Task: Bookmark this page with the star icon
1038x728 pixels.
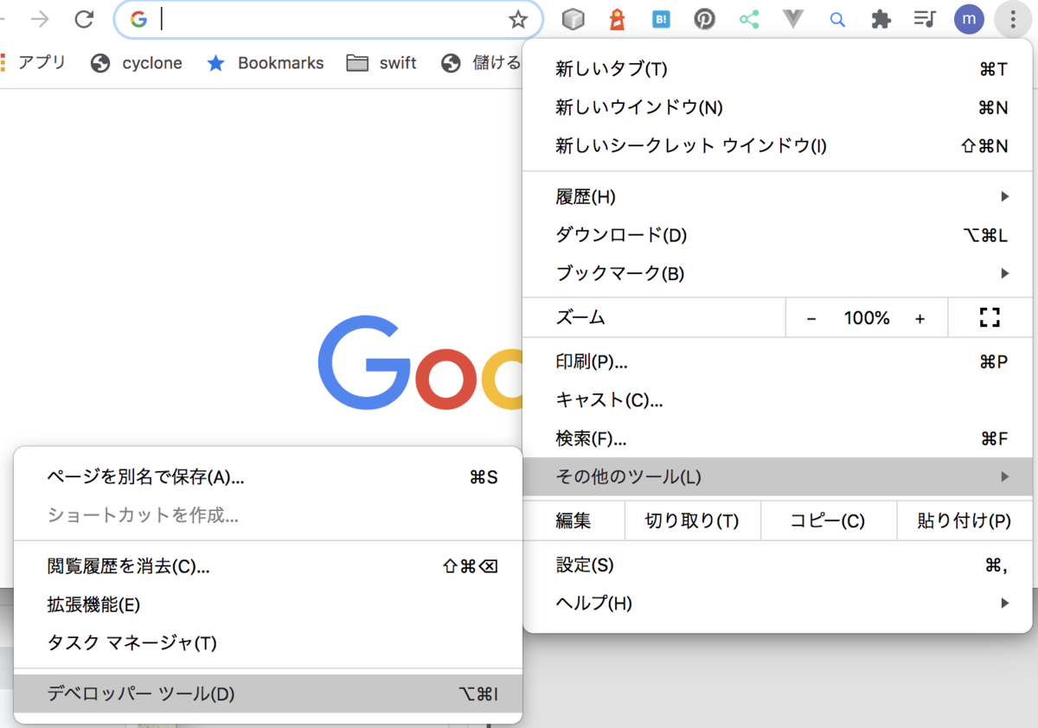Action: 518,19
